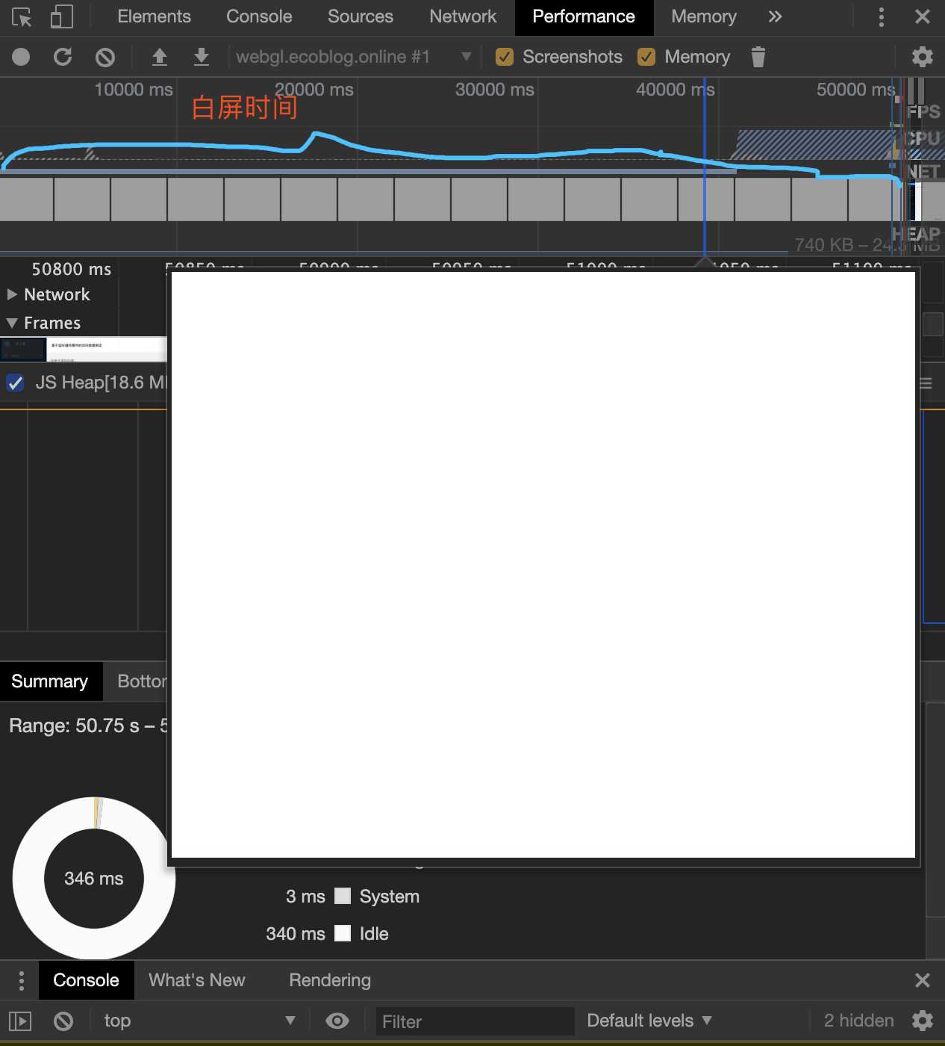
Task: Toggle the device toolbar icon
Action: coord(61,17)
